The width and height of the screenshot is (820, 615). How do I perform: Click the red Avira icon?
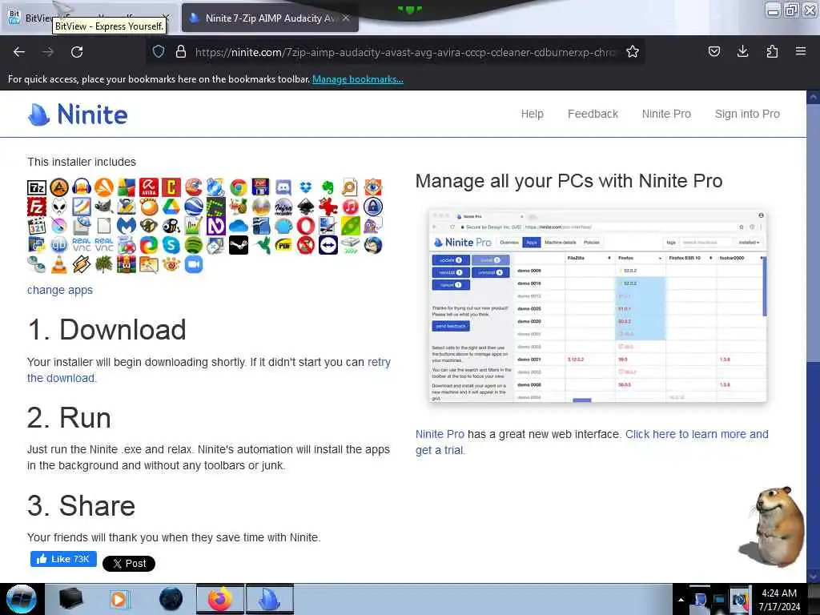coord(148,187)
